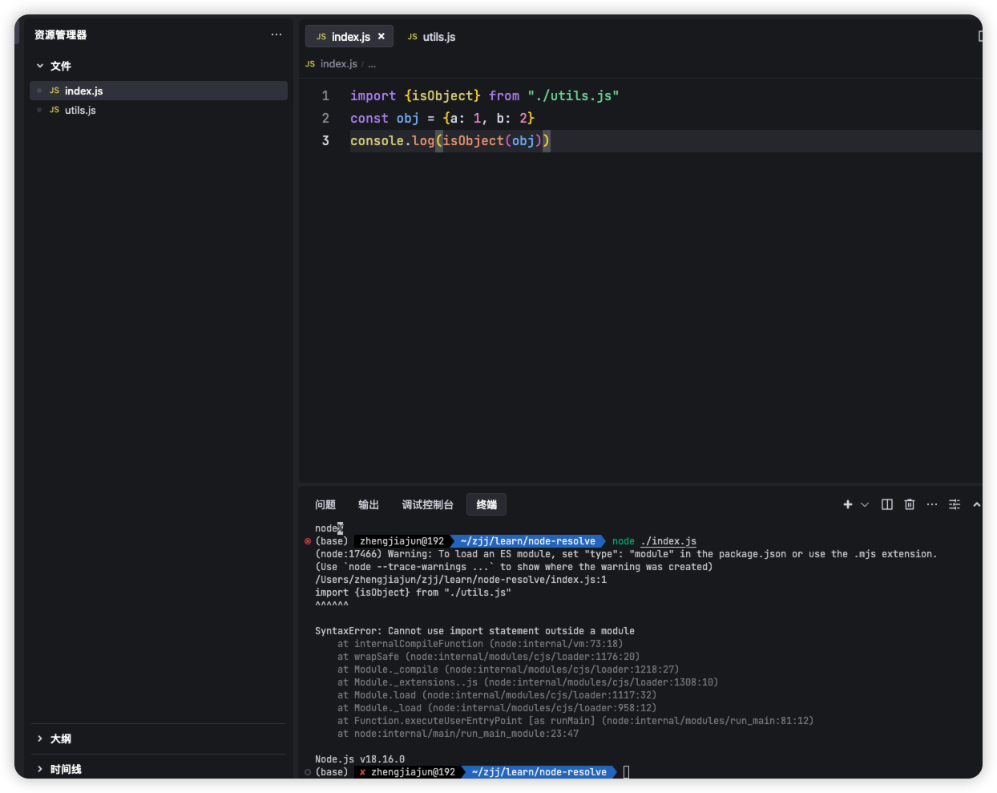Close the index.js editor tab
997x793 pixels.
tap(381, 36)
